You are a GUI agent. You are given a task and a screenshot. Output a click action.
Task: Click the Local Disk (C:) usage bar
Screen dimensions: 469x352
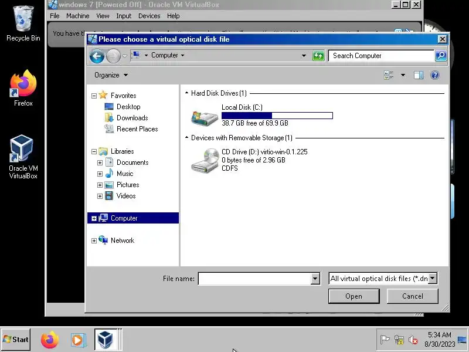tap(277, 116)
